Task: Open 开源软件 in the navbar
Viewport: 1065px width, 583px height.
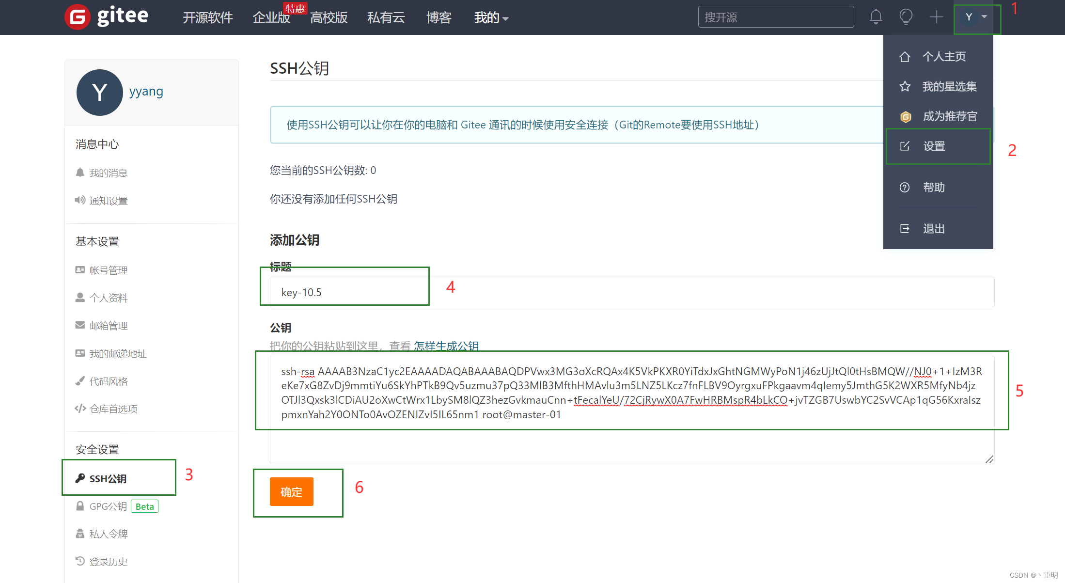Action: [x=208, y=18]
